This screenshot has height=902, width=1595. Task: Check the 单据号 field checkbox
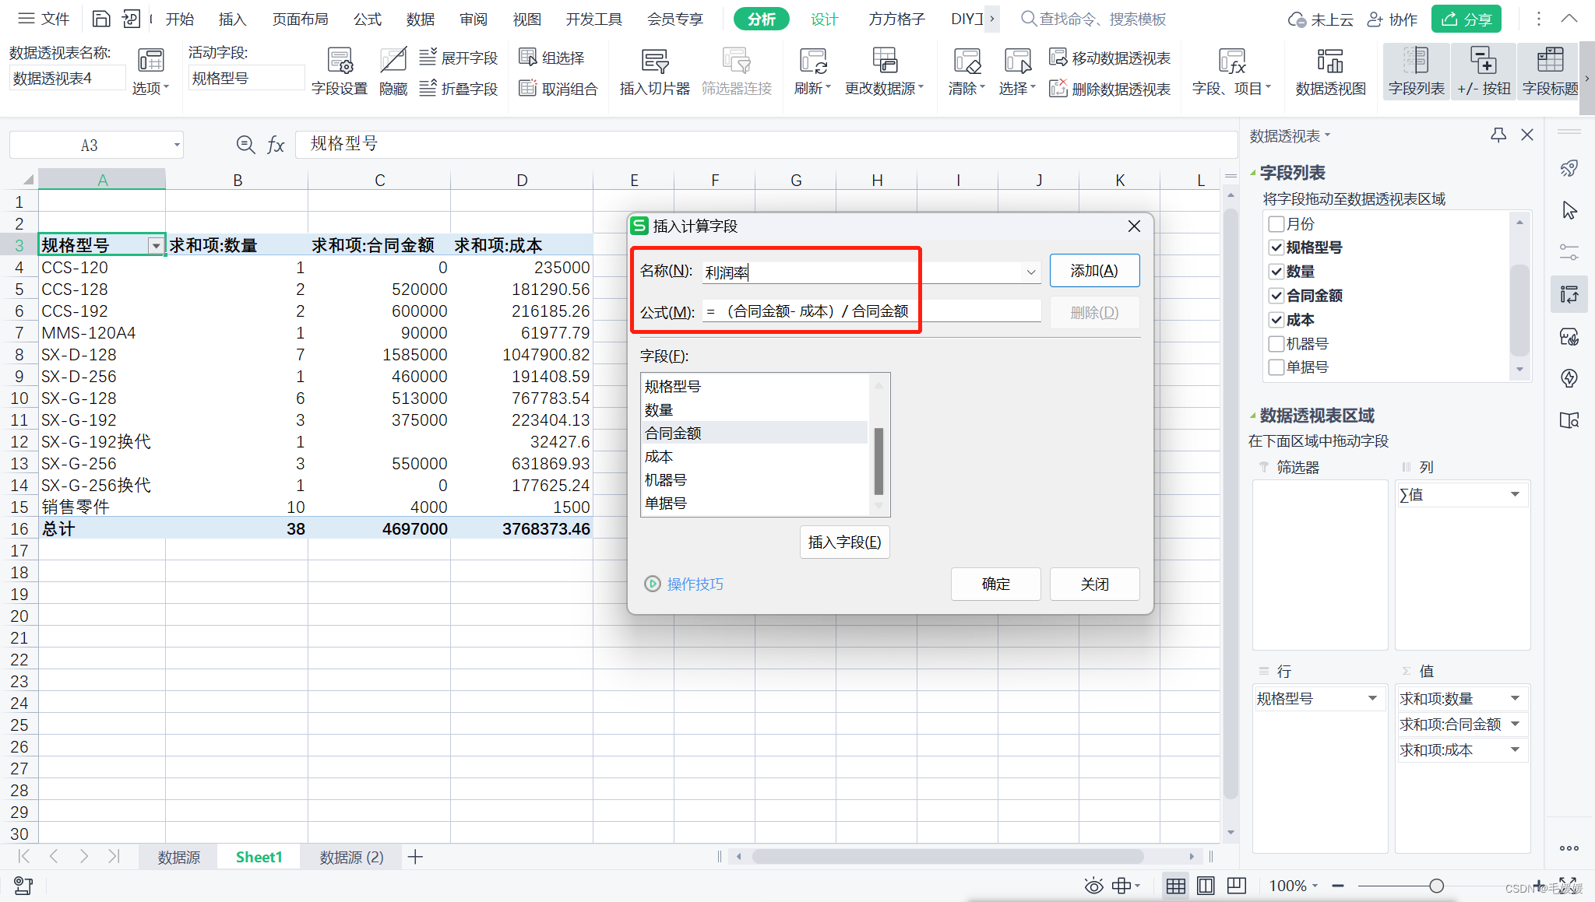pos(1276,367)
